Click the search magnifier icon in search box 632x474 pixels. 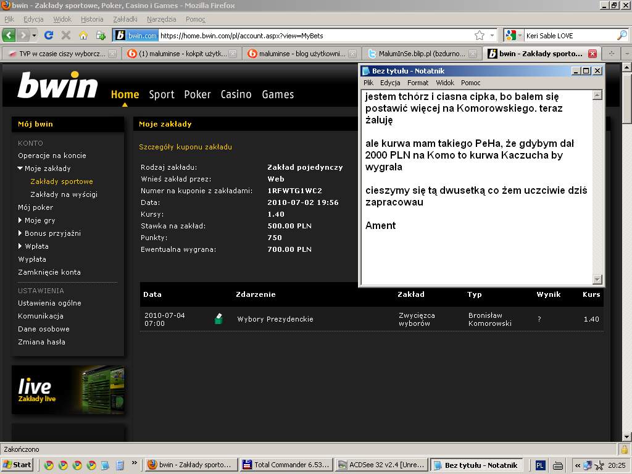pos(622,35)
